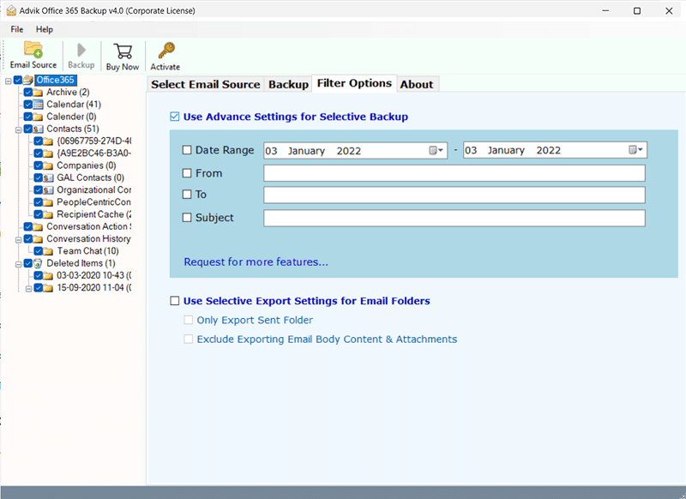Click the {A9E2BC46-B3A0 folder icon
Image resolution: width=686 pixels, height=499 pixels.
click(48, 153)
